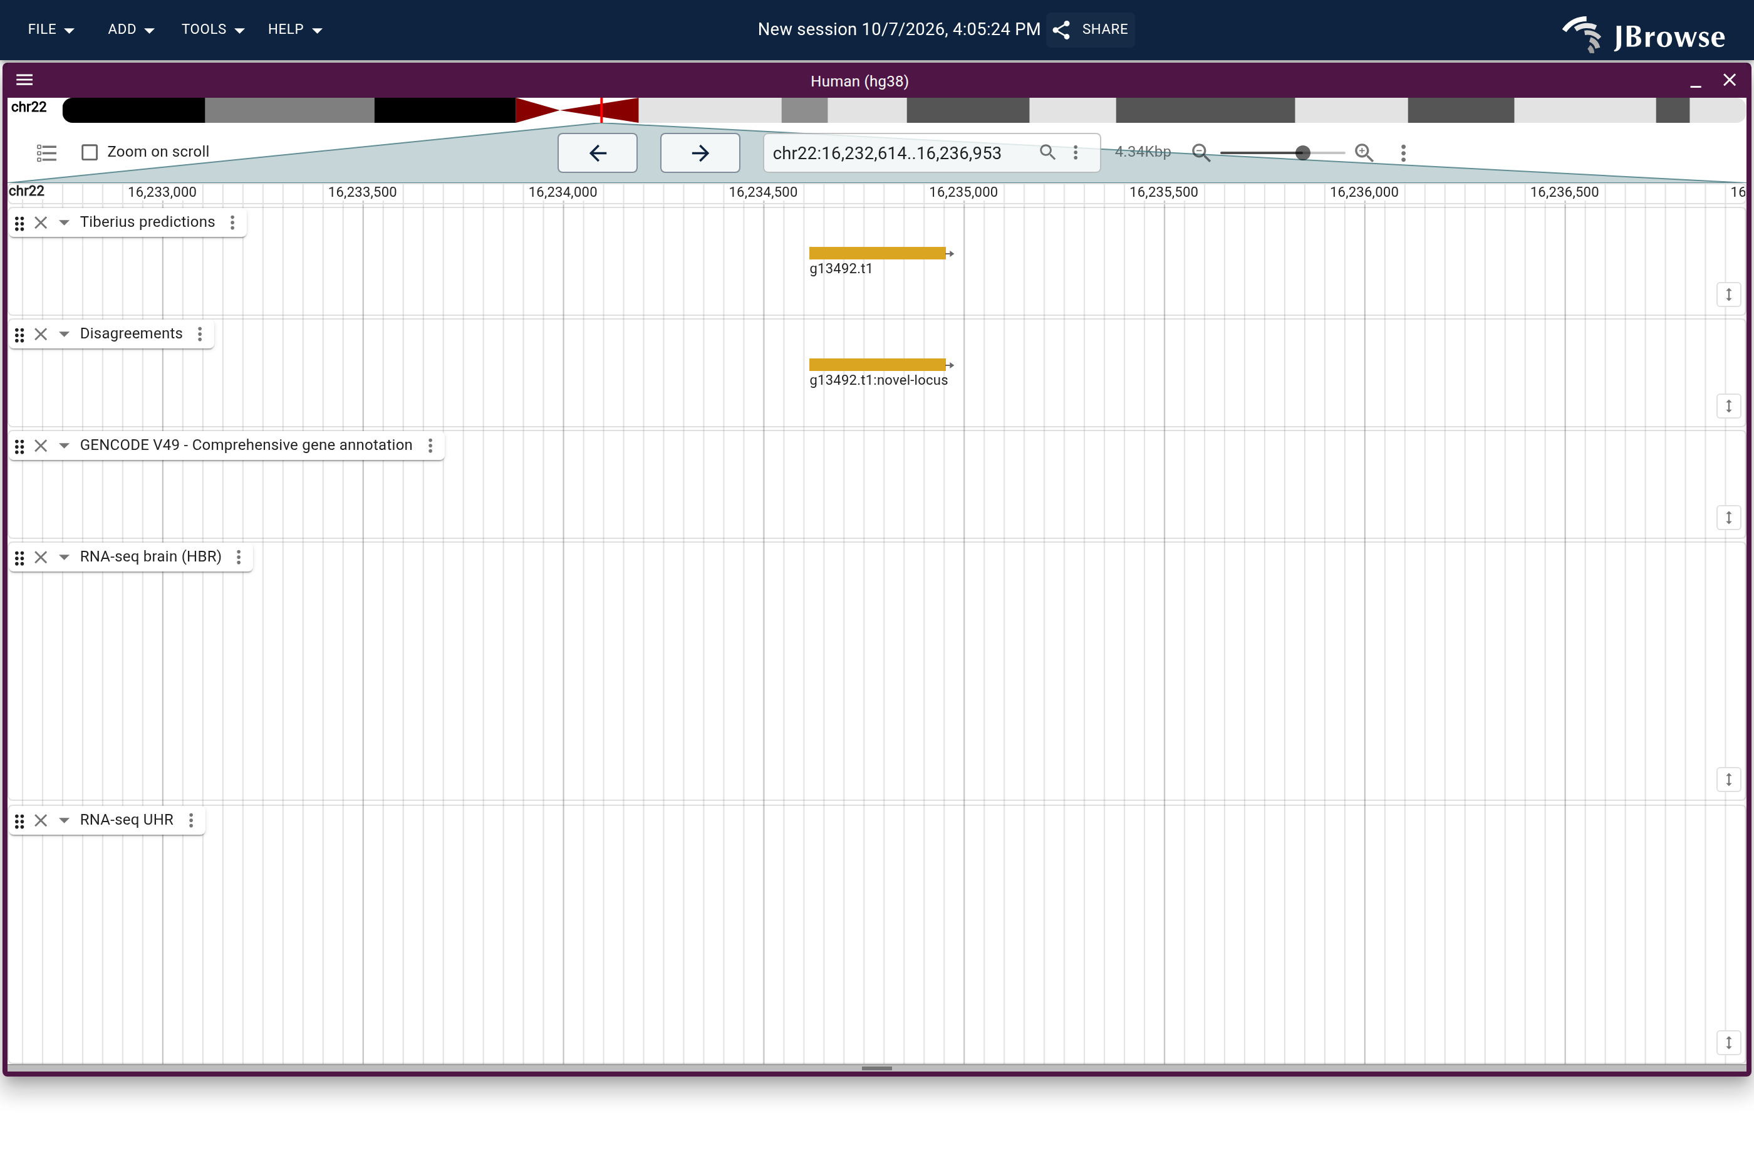Click drag handle of GENCODE V49 track

20,446
